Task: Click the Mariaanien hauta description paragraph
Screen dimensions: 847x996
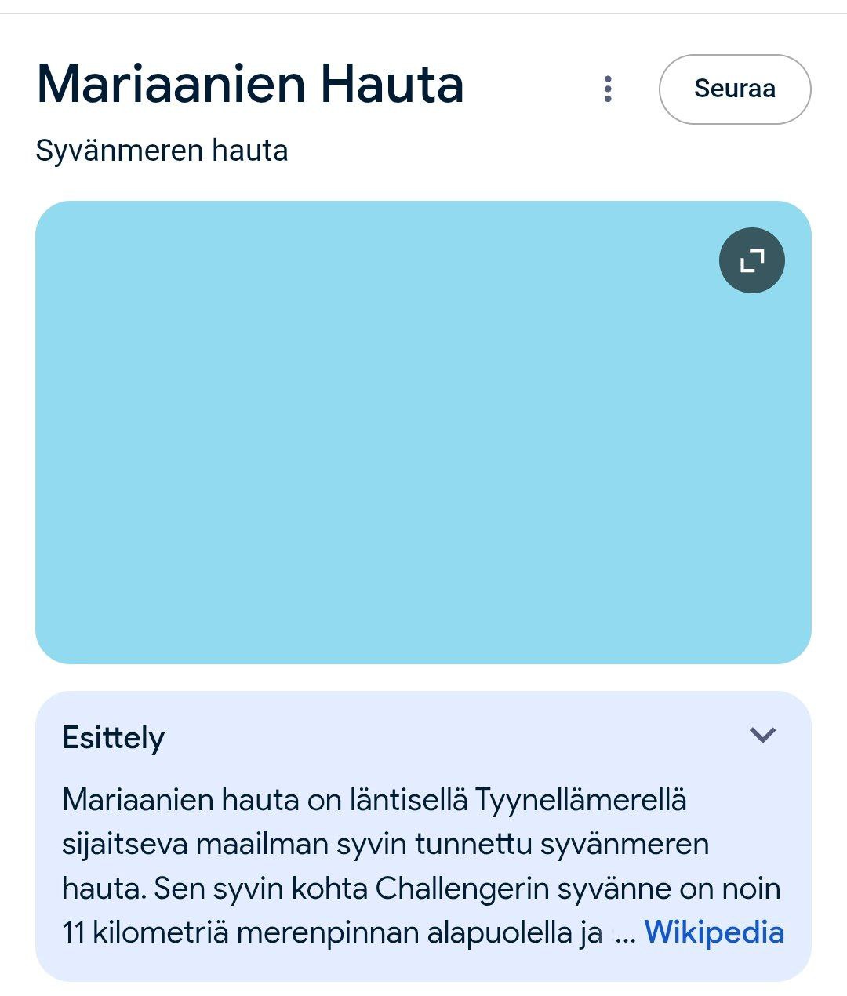Action: coord(376,866)
